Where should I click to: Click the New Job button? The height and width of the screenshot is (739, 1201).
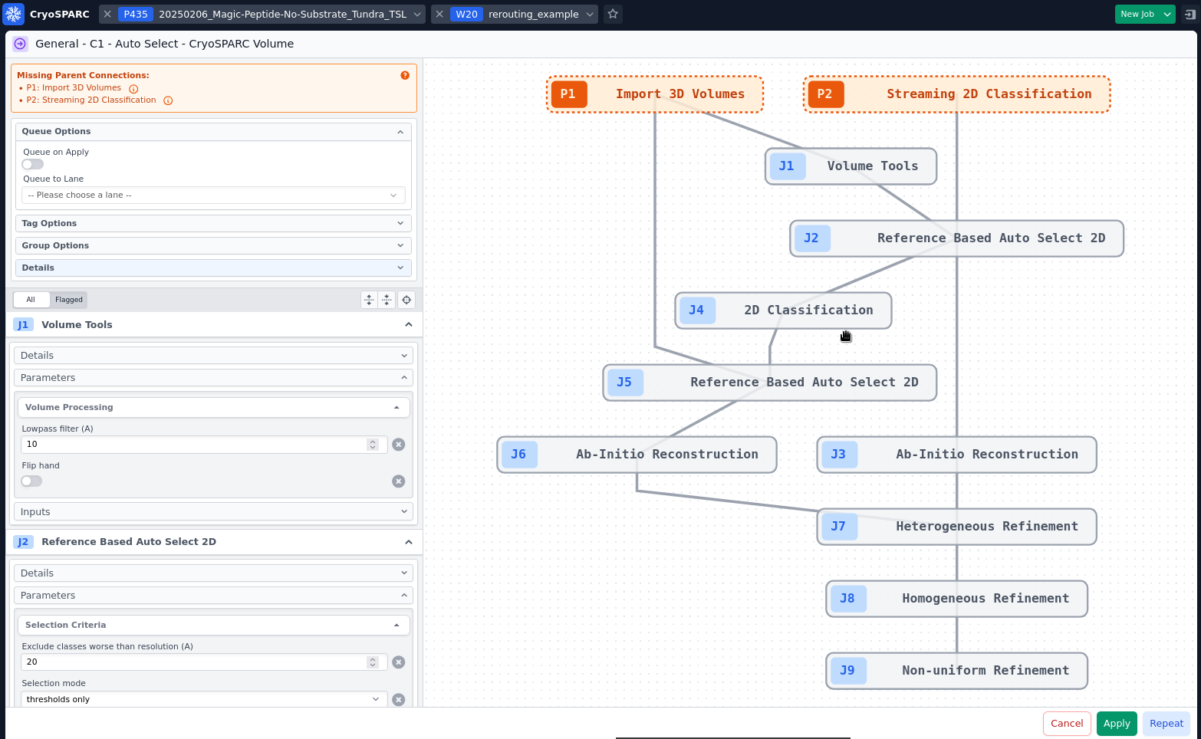coord(1137,14)
